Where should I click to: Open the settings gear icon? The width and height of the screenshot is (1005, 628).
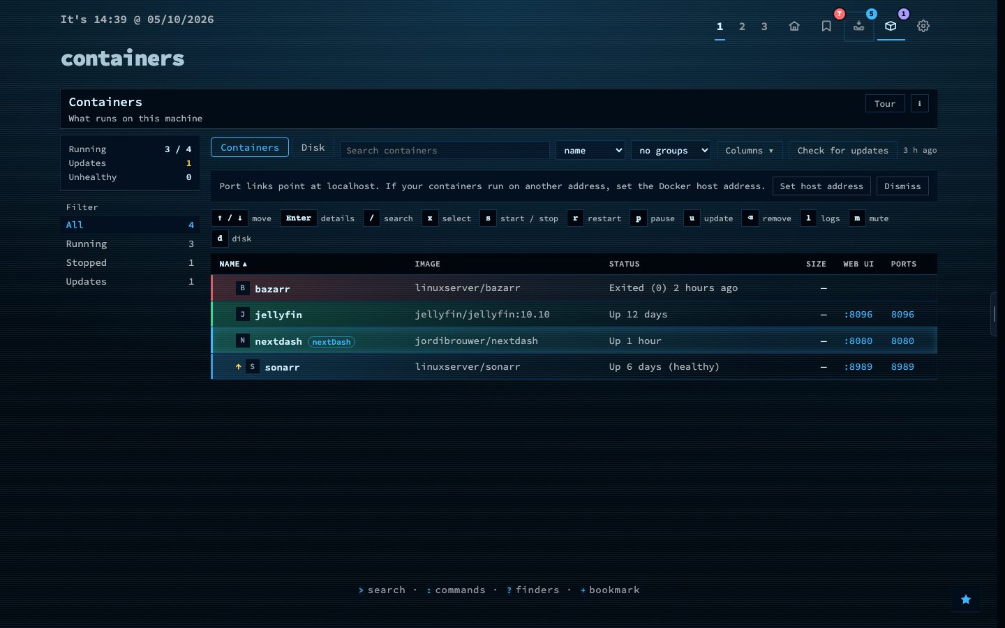point(923,27)
